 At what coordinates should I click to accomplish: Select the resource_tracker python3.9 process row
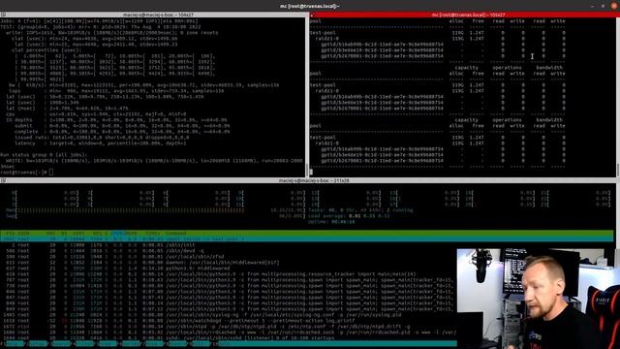coord(228,274)
